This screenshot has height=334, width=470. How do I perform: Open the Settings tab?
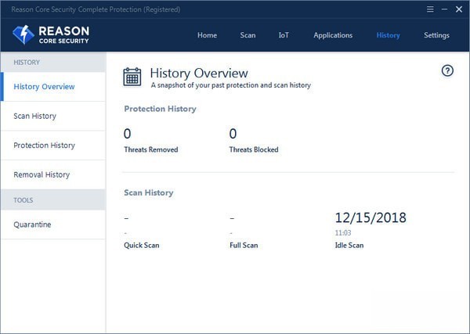pos(436,35)
